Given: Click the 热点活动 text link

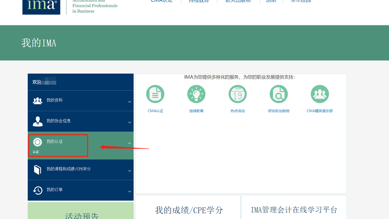Looking at the screenshot, I should click(x=237, y=111).
